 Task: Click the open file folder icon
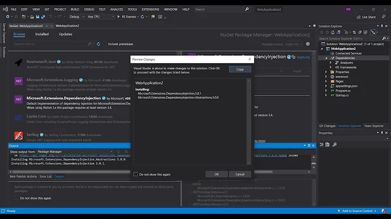pos(31,17)
